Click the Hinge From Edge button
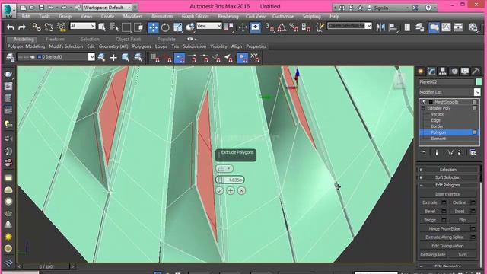 (x=444, y=228)
